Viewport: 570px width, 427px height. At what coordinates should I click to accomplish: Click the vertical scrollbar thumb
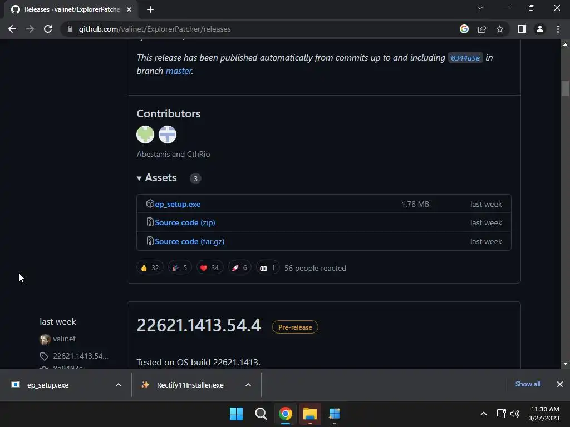pyautogui.click(x=565, y=88)
